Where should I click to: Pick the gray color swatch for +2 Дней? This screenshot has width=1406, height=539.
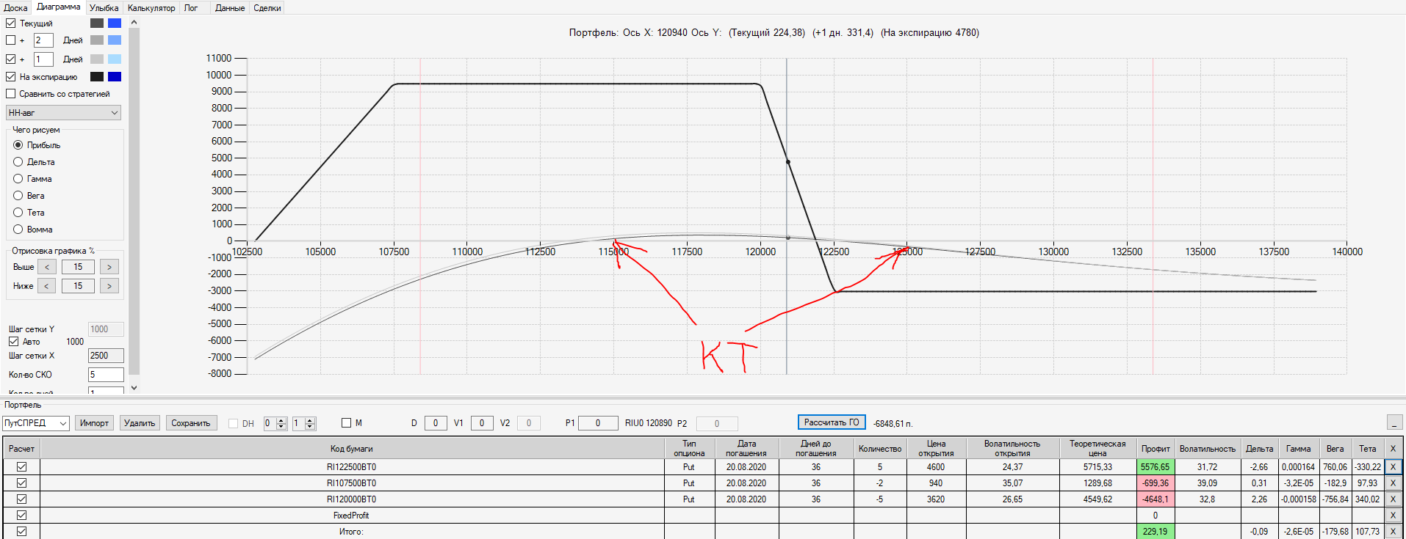pos(97,40)
